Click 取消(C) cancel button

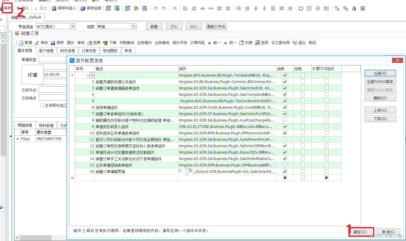pos(388,232)
